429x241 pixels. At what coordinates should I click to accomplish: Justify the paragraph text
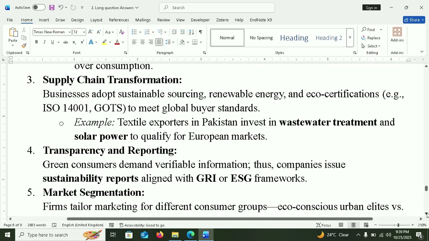tap(159, 42)
